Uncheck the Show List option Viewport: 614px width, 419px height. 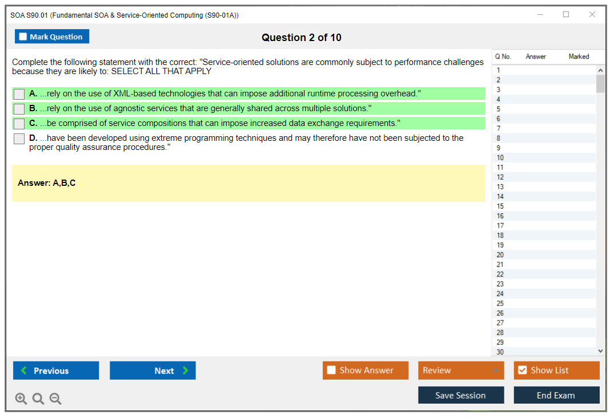[x=522, y=371]
